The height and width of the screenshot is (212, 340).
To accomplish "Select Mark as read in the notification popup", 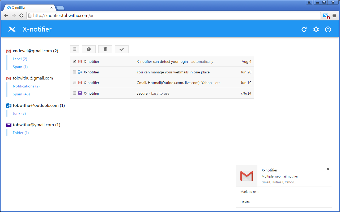I will tap(250, 192).
